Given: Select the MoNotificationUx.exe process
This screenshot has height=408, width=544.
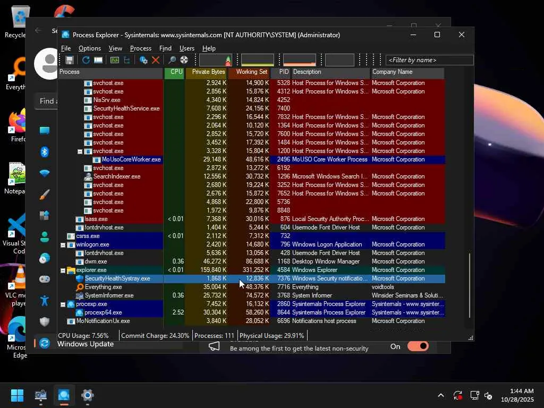Looking at the screenshot, I should tap(251, 321).
